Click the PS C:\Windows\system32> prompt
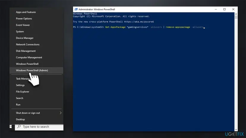 pos(89,27)
